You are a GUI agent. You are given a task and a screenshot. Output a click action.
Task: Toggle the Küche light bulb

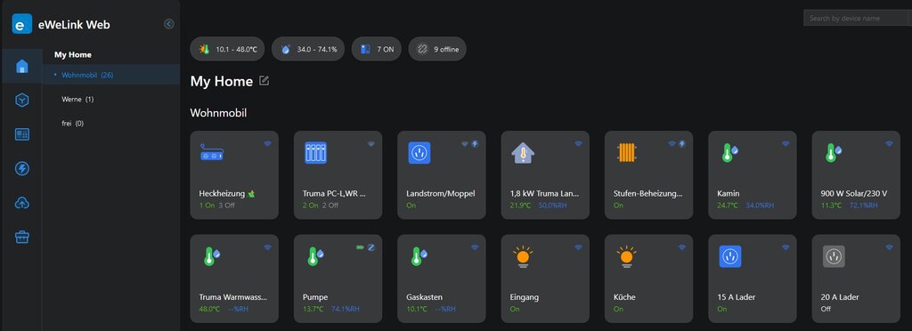click(626, 256)
